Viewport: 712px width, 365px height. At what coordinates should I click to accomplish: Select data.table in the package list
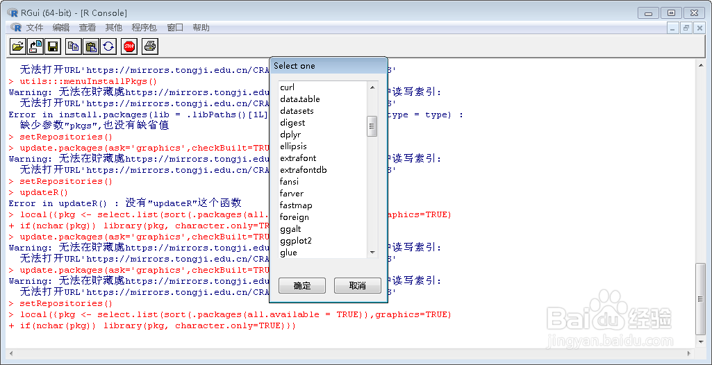tap(322, 99)
